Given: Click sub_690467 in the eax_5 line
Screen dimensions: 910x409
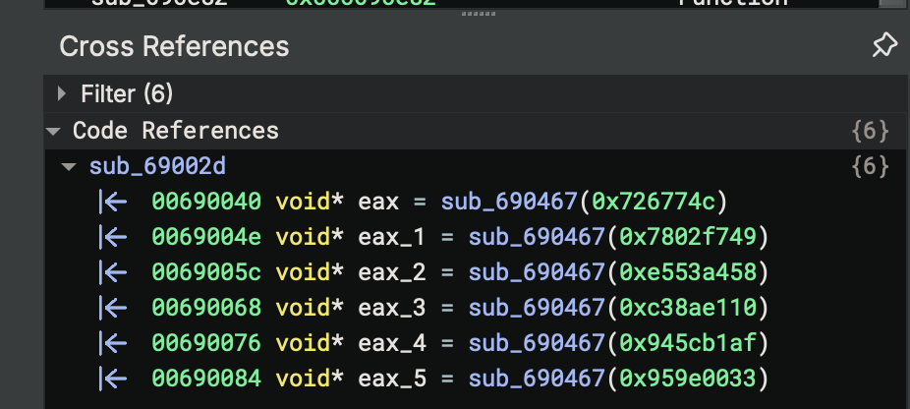Looking at the screenshot, I should (x=537, y=380).
